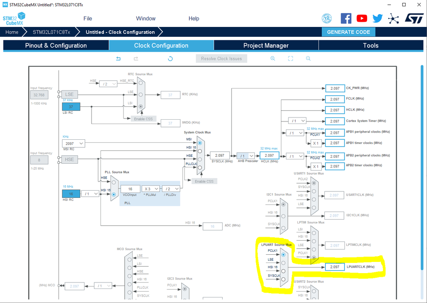Click the HSE oscillator block
The image size is (427, 303).
click(x=69, y=159)
